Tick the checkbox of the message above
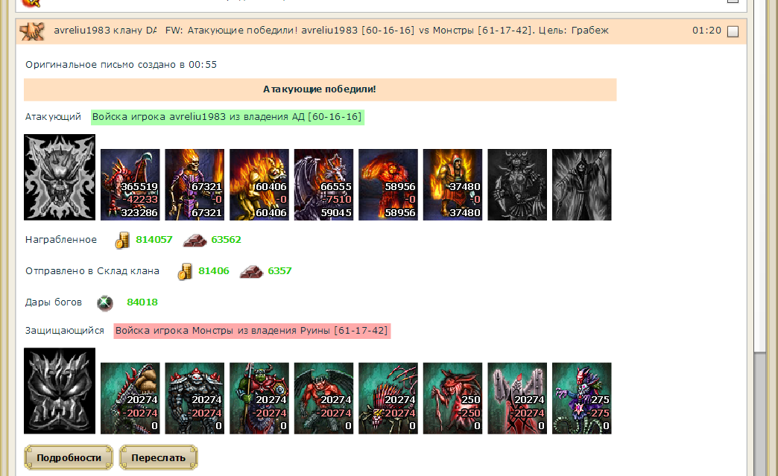 (x=733, y=1)
